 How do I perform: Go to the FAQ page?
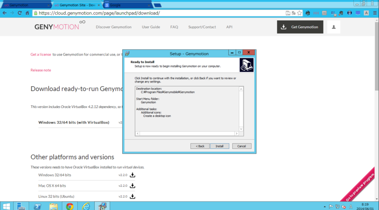pos(174,27)
